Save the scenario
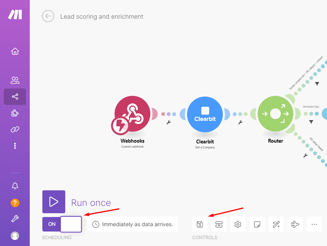This screenshot has width=327, height=246. [200, 224]
